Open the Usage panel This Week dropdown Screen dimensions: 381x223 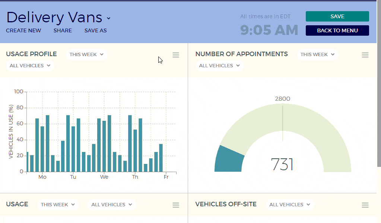[x=58, y=204]
